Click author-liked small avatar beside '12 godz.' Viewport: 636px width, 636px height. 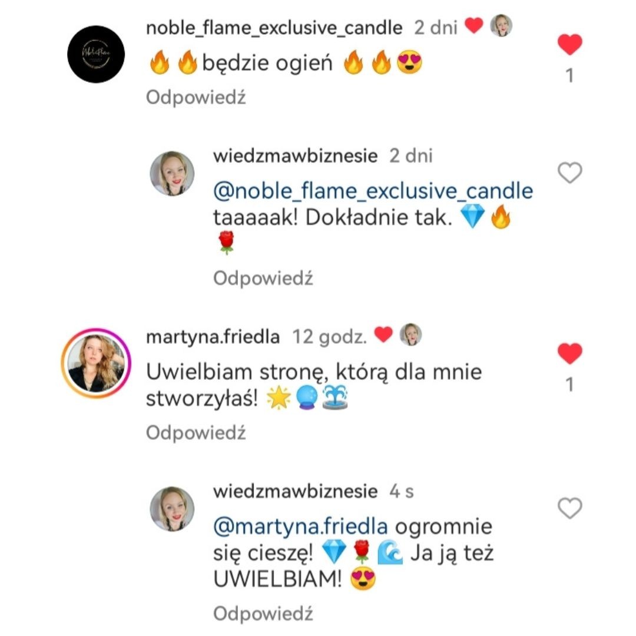tap(411, 334)
